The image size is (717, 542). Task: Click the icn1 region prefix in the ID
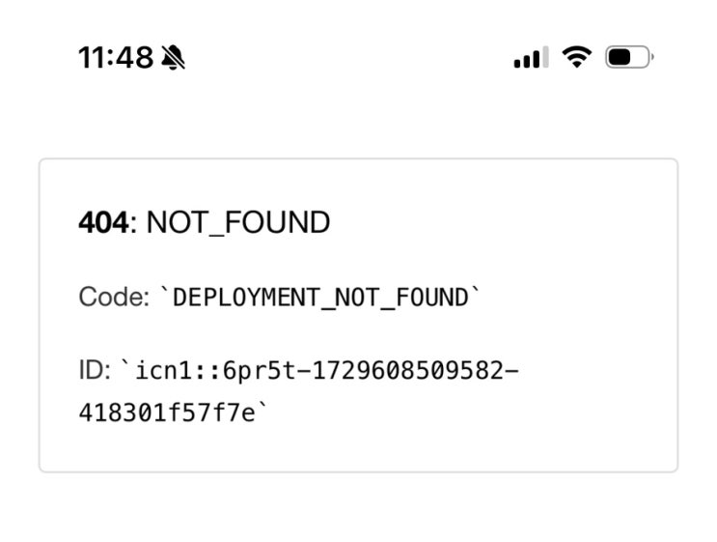coord(158,370)
